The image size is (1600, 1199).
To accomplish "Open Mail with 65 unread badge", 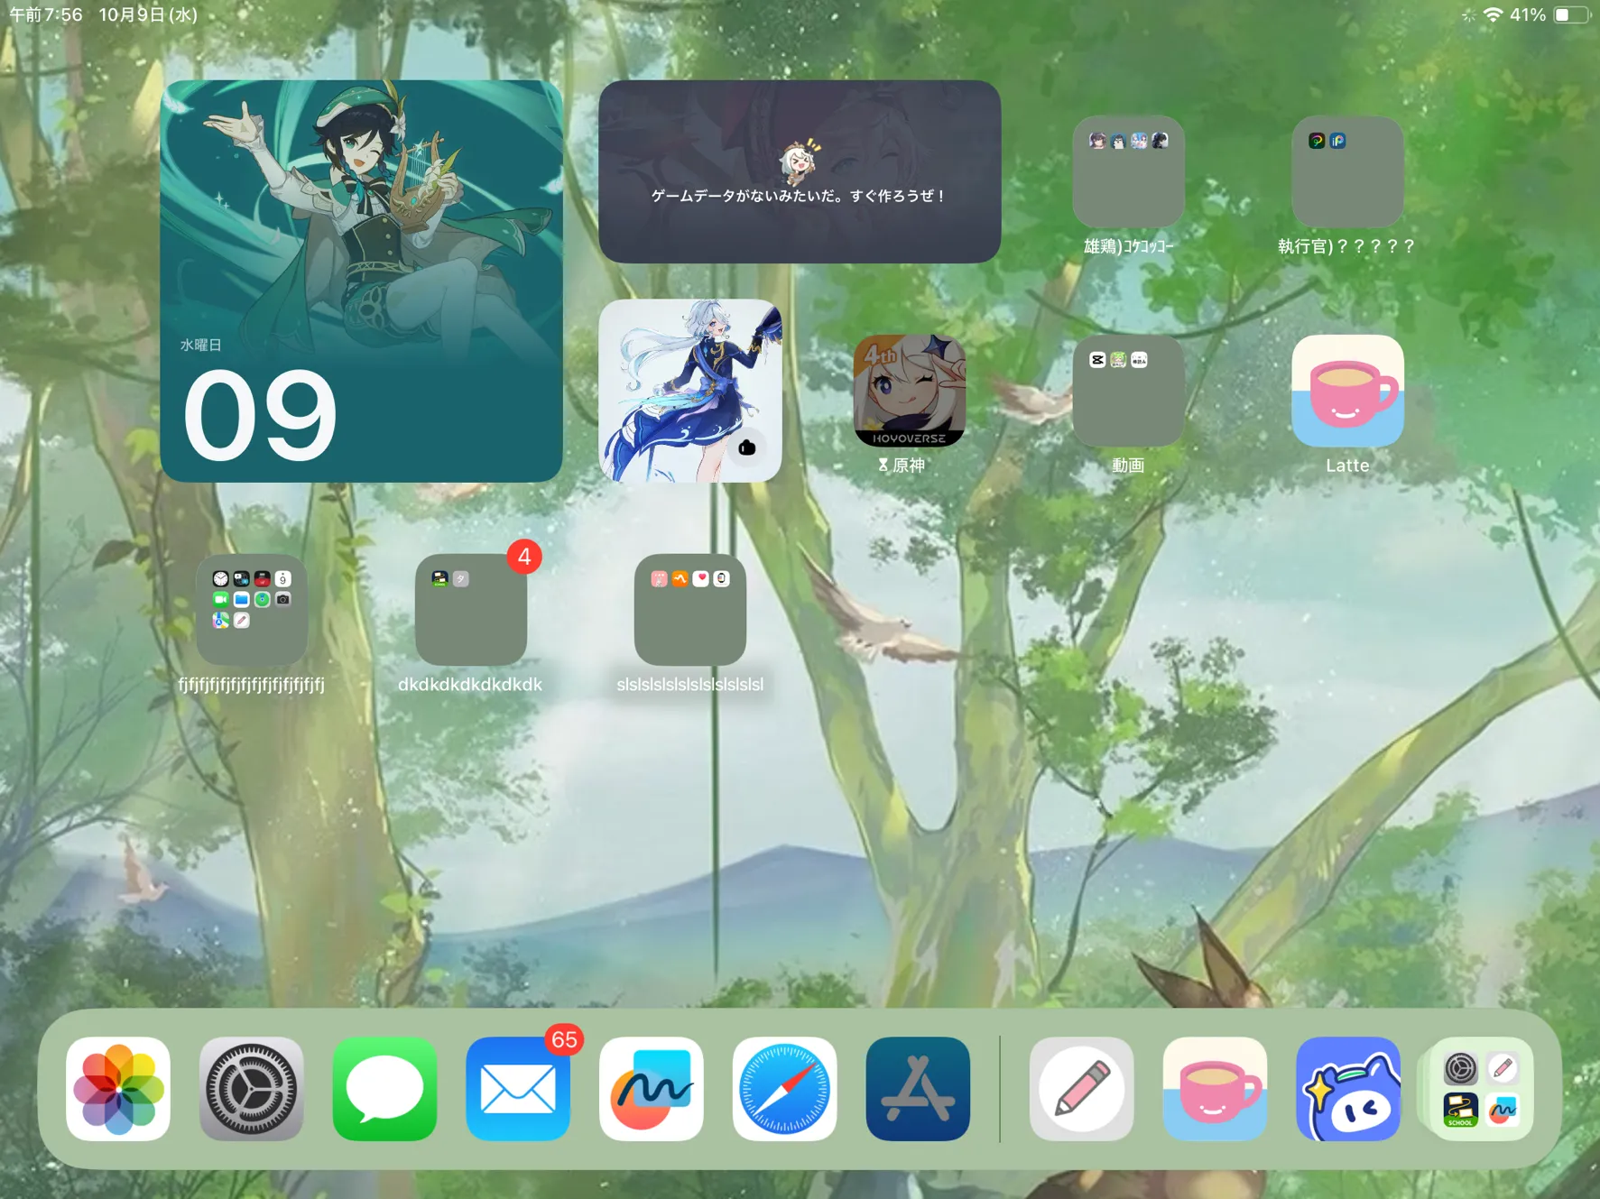I will point(518,1088).
